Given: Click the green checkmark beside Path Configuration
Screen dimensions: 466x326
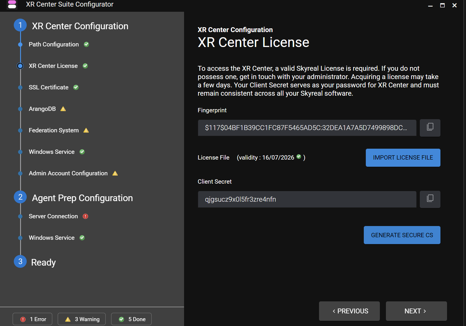Looking at the screenshot, I should click(86, 44).
